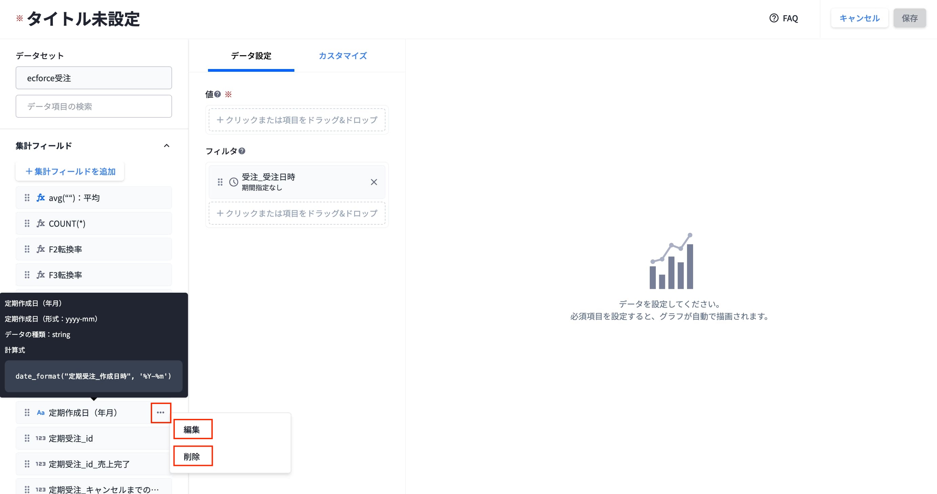The width and height of the screenshot is (937, 494).
Task: Click the FAQ question mark icon
Action: tap(774, 18)
